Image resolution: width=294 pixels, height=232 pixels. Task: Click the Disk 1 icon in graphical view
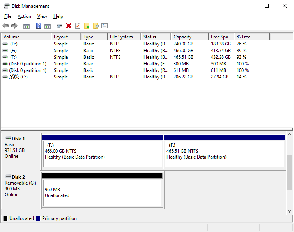(8, 138)
